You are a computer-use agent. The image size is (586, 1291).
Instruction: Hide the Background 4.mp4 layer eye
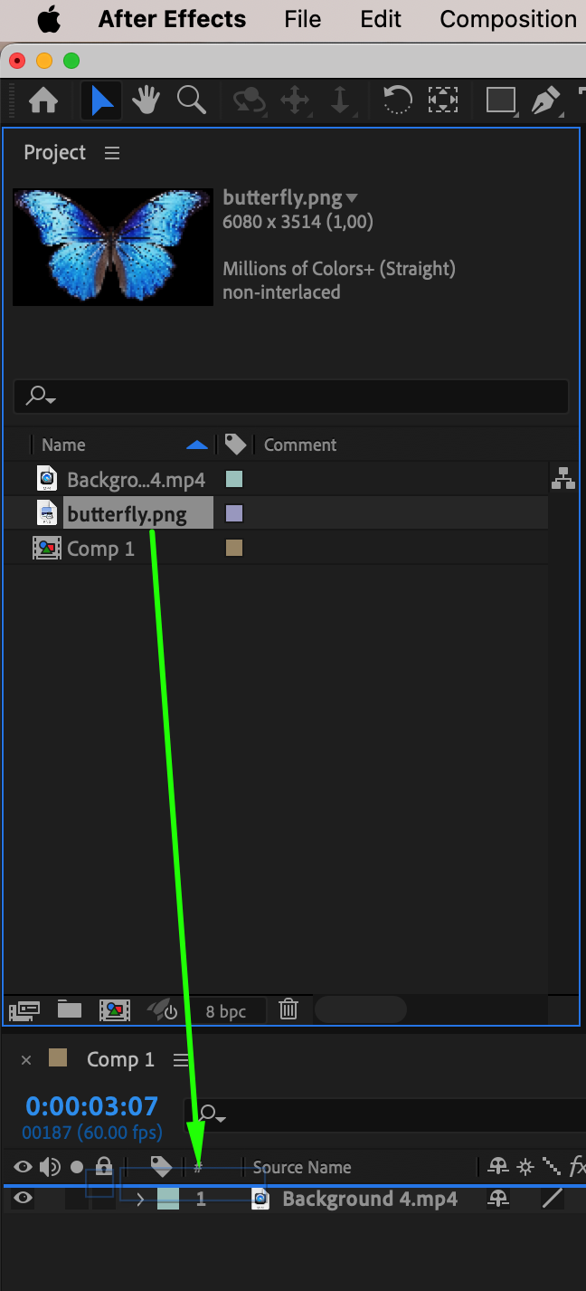pos(23,1199)
